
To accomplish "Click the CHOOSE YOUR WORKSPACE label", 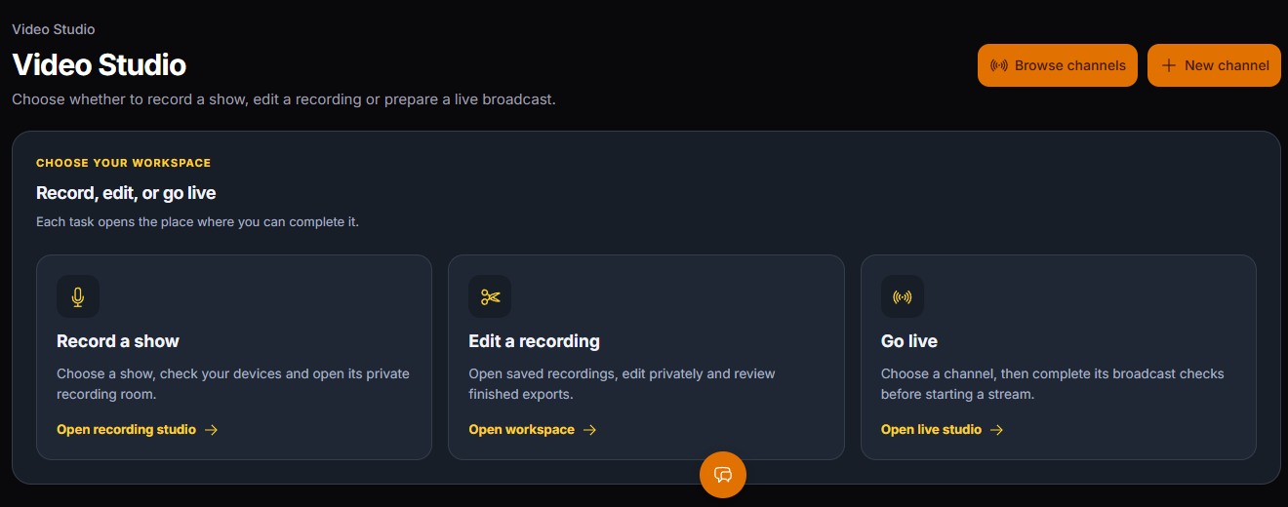I will point(124,163).
